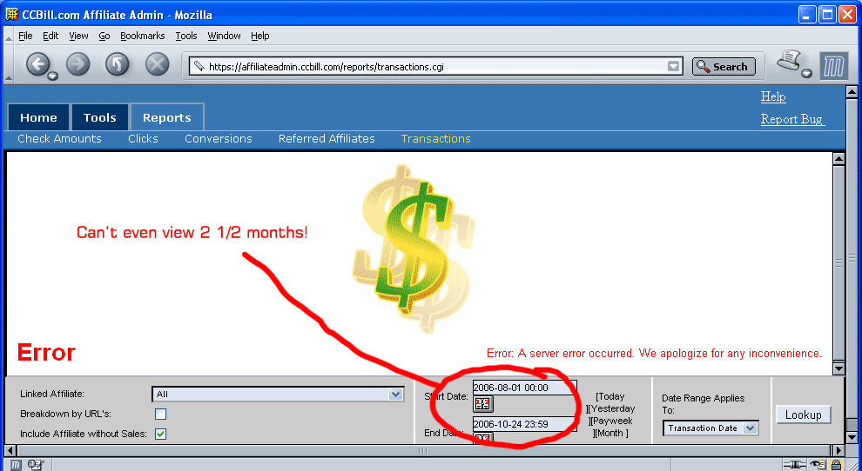Click the online/offline plug icon
The width and height of the screenshot is (862, 471).
(x=797, y=465)
